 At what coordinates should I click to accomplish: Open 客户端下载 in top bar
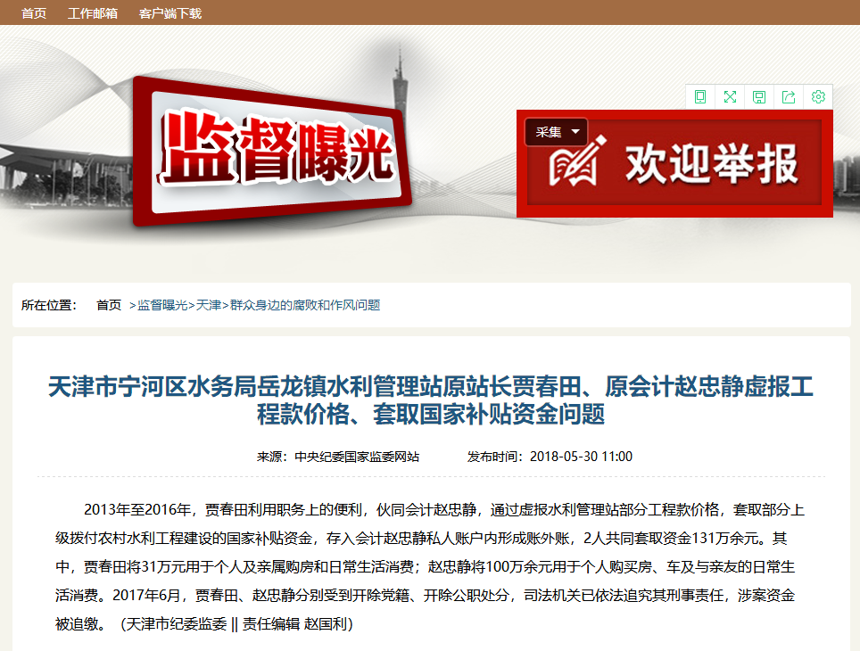[170, 13]
